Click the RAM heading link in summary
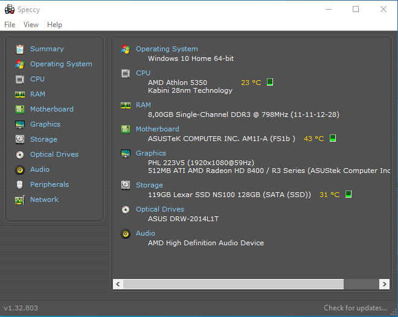The height and width of the screenshot is (317, 398). tap(143, 105)
